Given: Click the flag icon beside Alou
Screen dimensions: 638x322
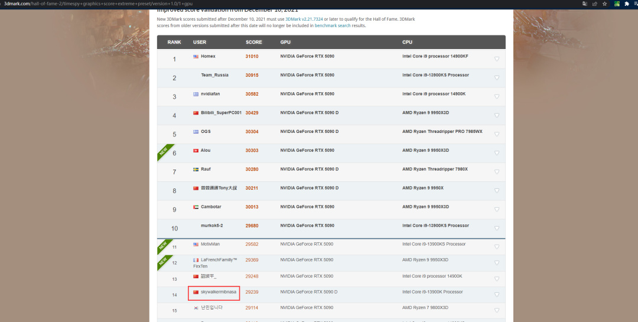Looking at the screenshot, I should click(196, 151).
